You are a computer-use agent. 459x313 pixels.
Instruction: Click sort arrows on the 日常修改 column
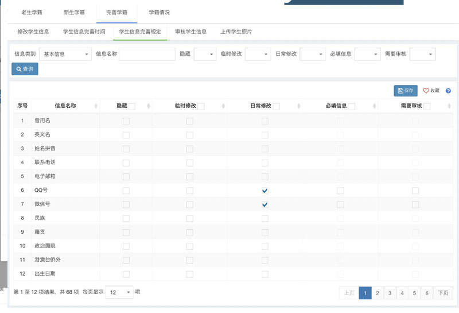pos(299,106)
